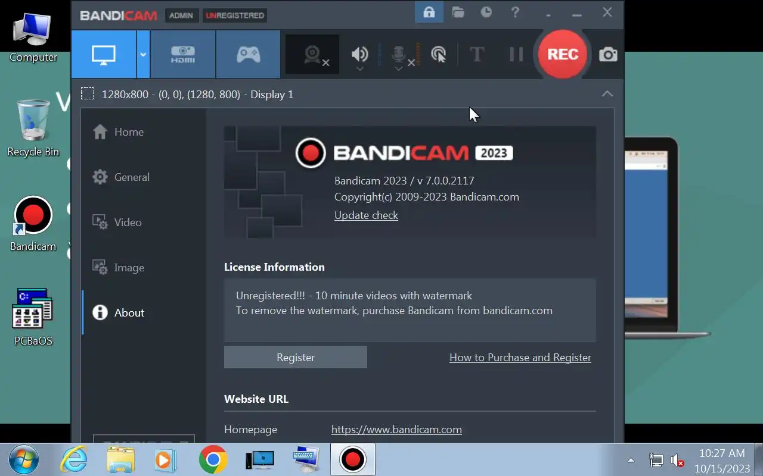Launch Internet Explorer from taskbar

pyautogui.click(x=75, y=460)
